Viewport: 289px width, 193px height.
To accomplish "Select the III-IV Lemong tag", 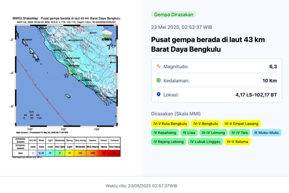I will click(x=213, y=133).
